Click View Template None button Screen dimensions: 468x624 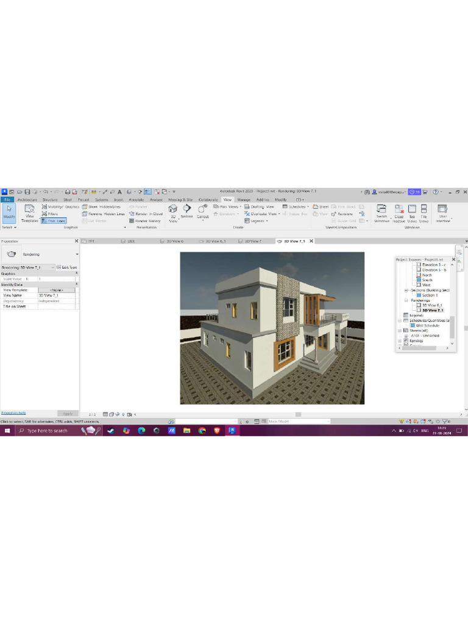(57, 290)
